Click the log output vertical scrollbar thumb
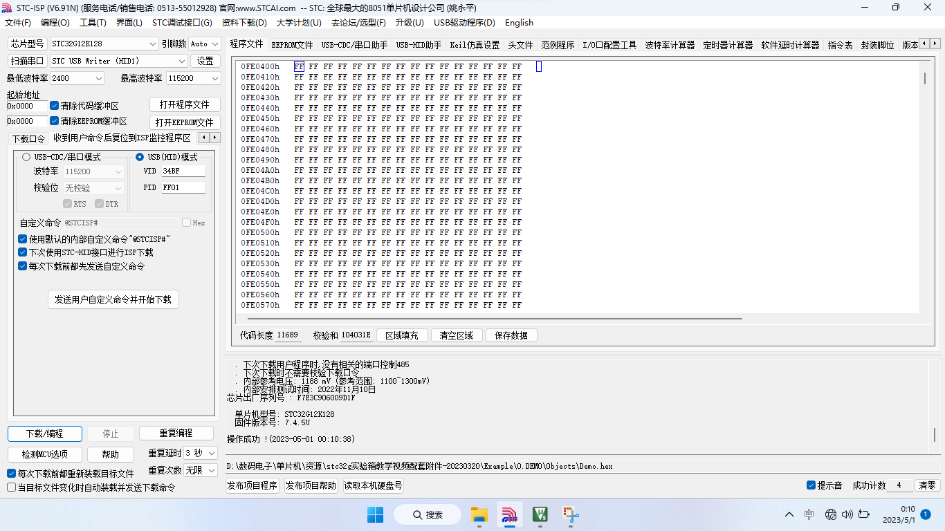The width and height of the screenshot is (945, 531). 935,434
